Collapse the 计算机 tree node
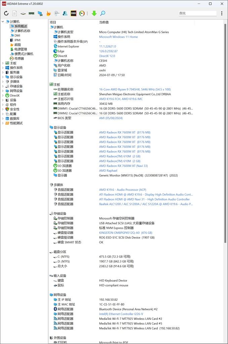The height and width of the screenshot is (344, 228). [3, 21]
